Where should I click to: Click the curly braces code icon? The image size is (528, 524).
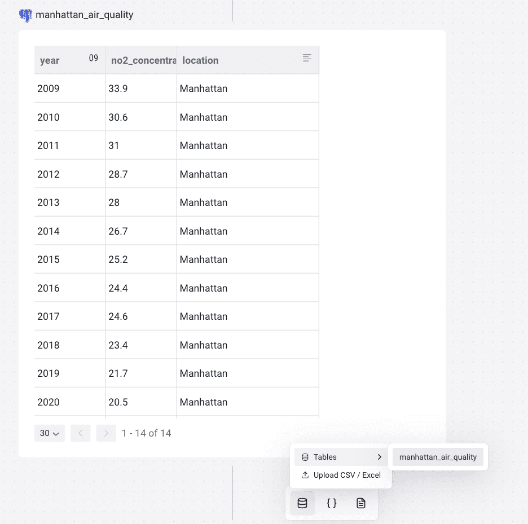332,503
